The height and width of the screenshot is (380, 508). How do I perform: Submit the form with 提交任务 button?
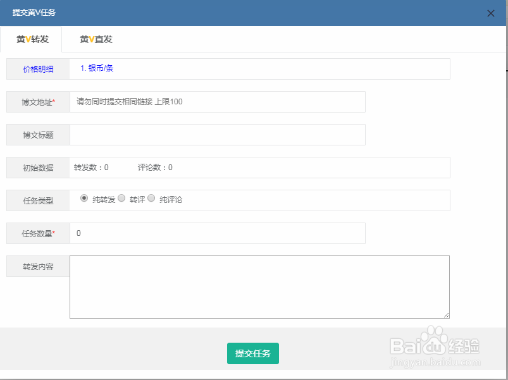point(252,353)
